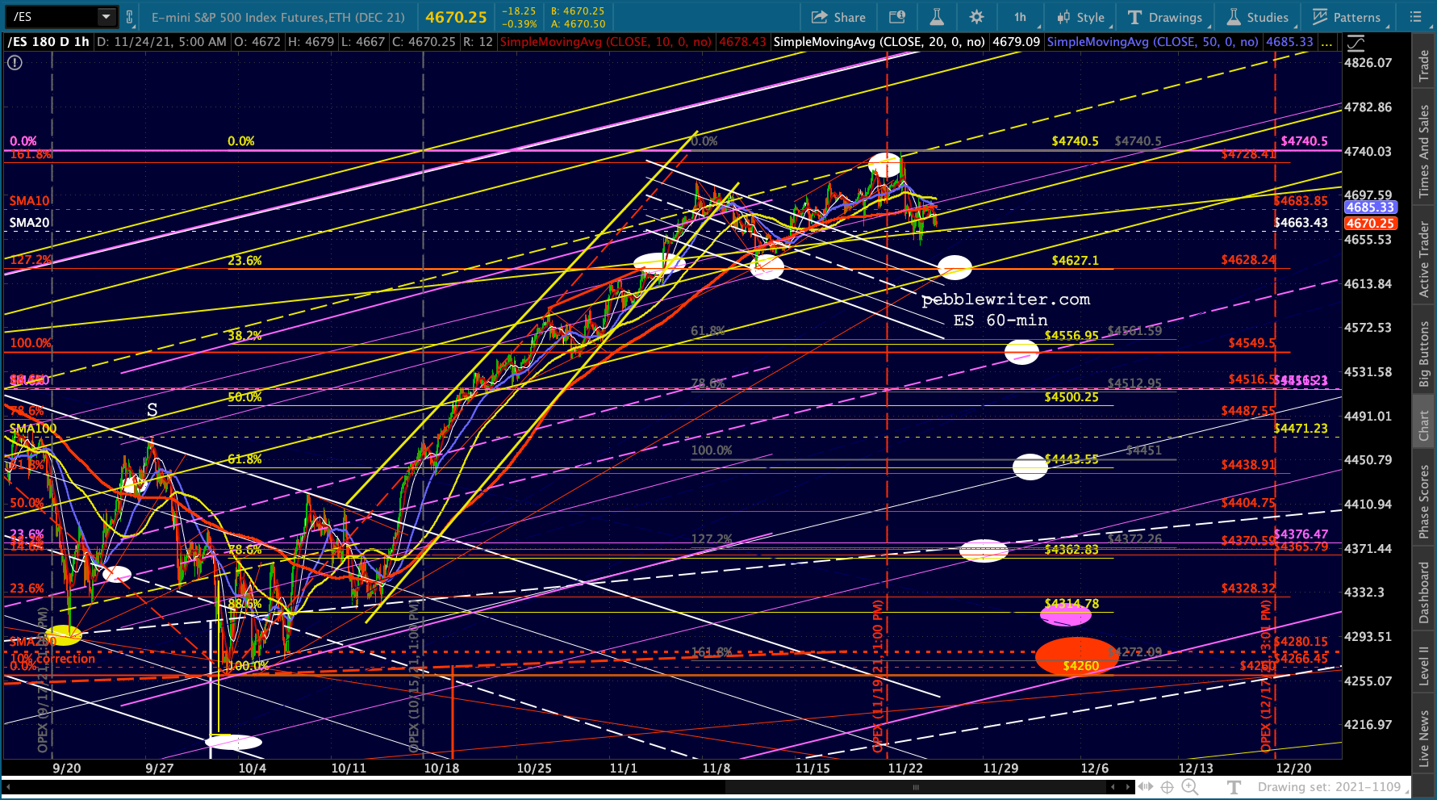The height and width of the screenshot is (800, 1437).
Task: Click the OPEX (11/19/21, 1:00 PM) vertical label
Action: pyautogui.click(x=878, y=676)
